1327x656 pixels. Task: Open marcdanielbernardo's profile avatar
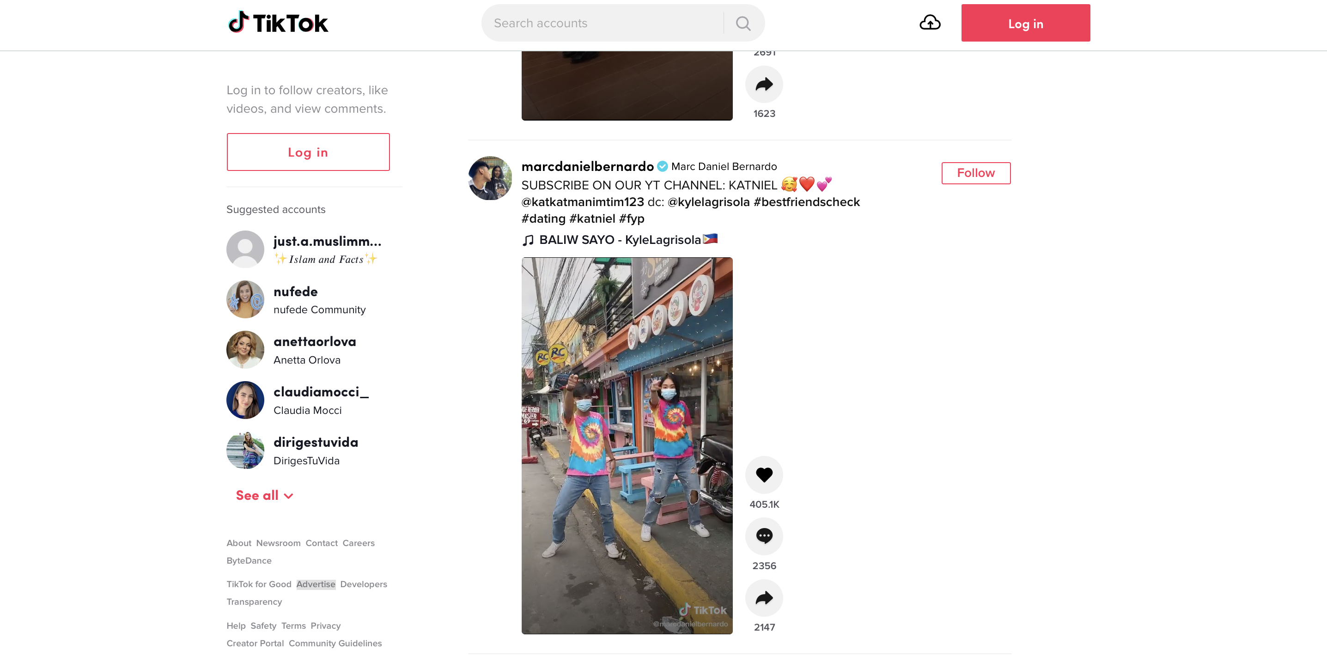pos(490,178)
